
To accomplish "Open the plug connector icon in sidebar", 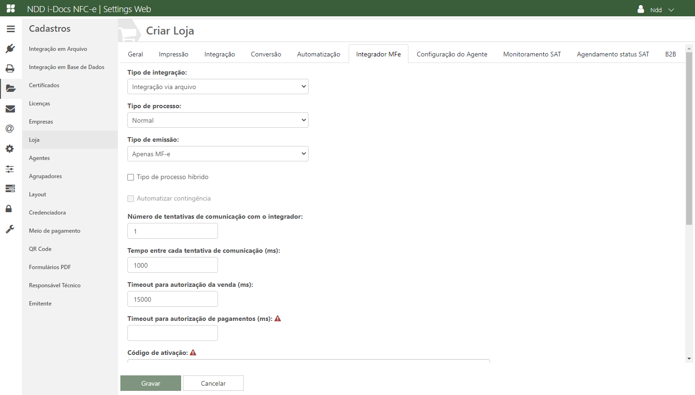I will pos(10,49).
